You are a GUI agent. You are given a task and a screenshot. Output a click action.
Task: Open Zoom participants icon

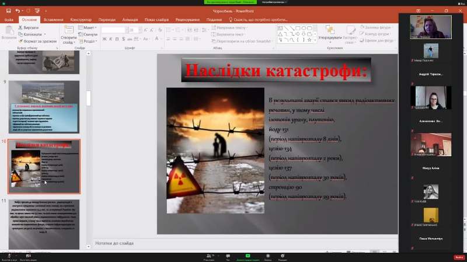tap(209, 256)
